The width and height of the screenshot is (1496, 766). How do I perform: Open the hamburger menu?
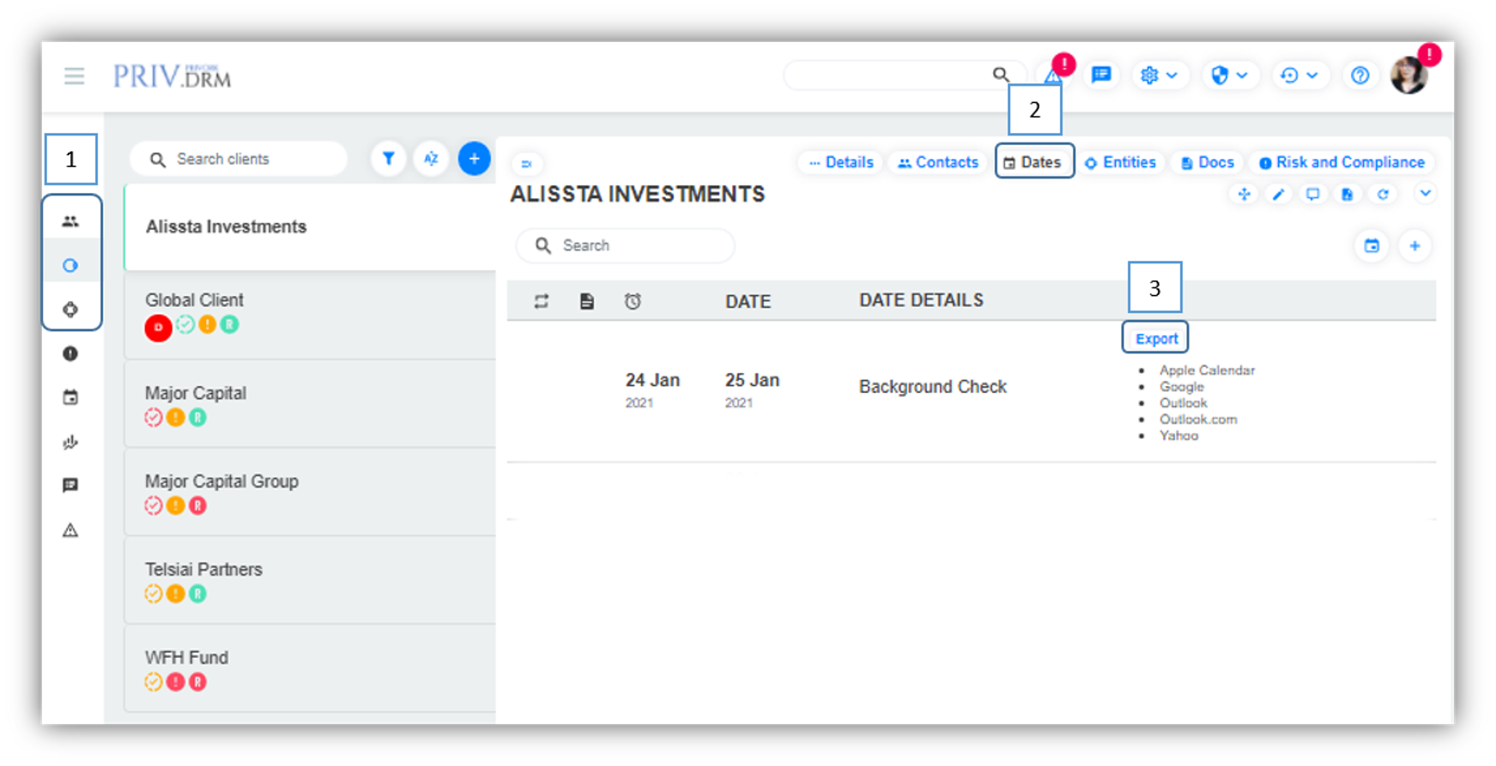(74, 76)
